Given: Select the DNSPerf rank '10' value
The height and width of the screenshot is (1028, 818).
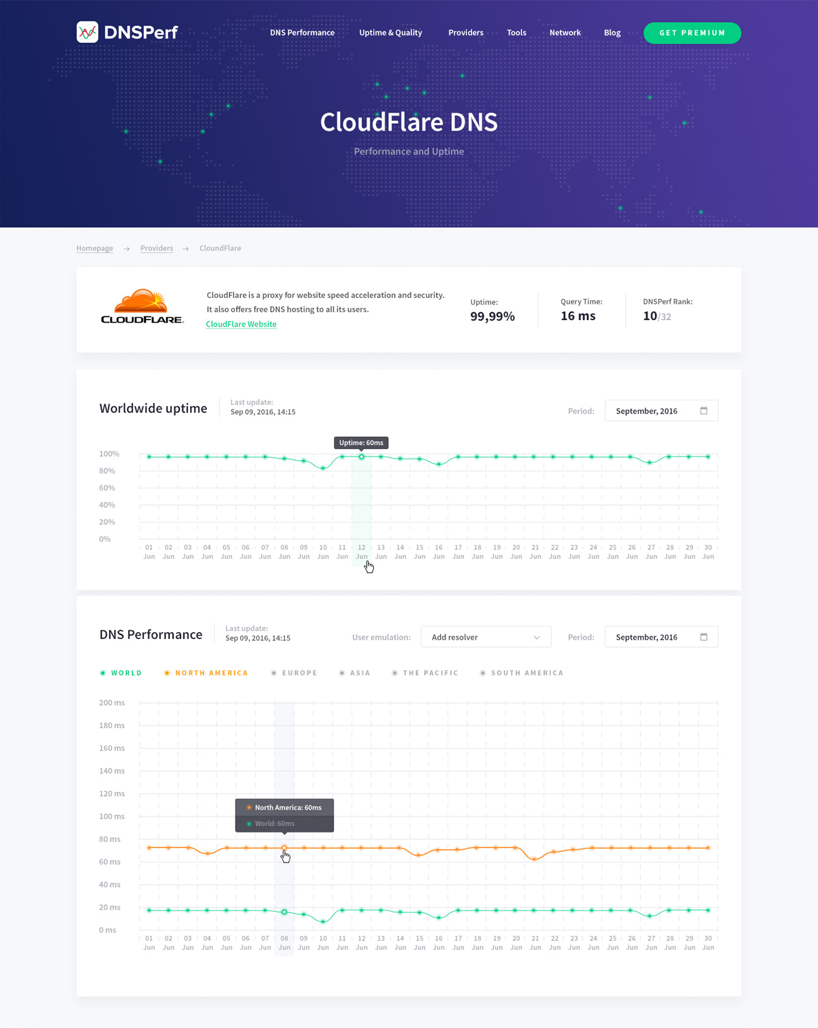Looking at the screenshot, I should [650, 316].
